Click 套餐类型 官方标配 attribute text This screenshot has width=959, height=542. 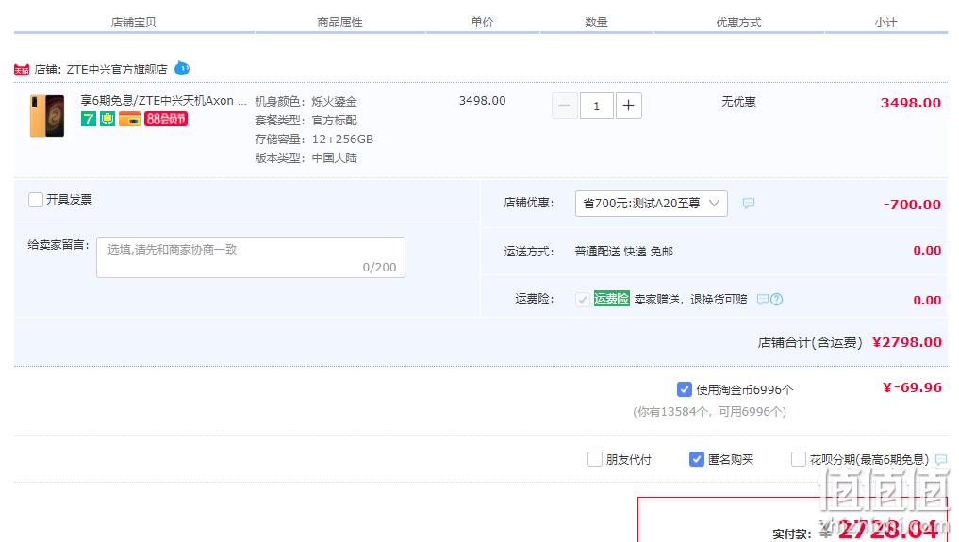pyautogui.click(x=306, y=121)
